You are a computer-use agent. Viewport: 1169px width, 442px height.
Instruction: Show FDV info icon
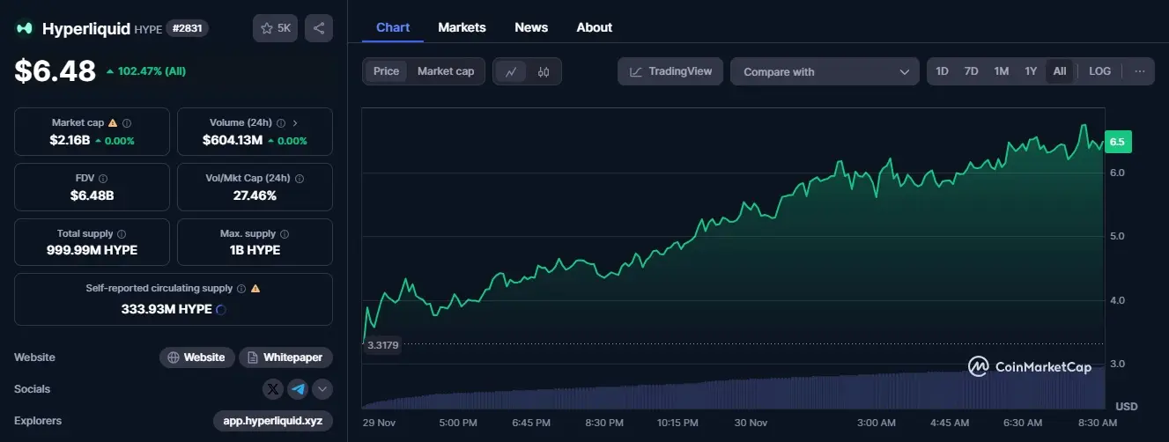tap(103, 179)
